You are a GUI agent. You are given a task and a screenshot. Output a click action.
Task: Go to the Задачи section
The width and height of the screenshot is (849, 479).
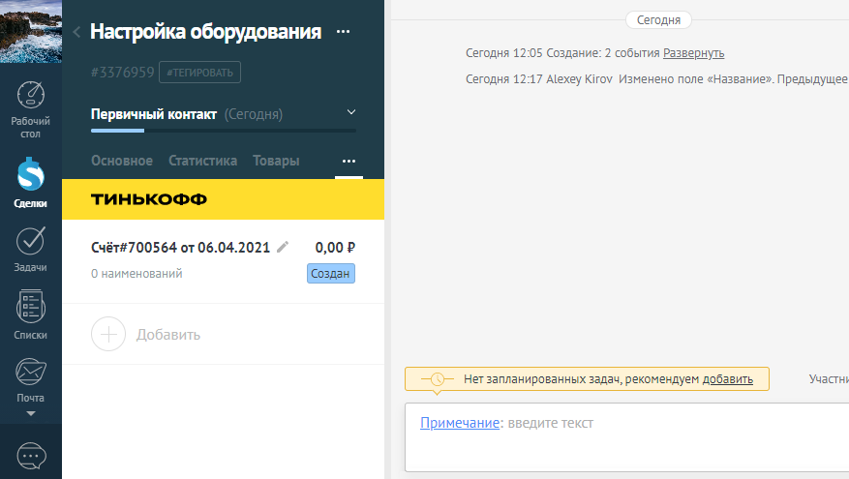(x=30, y=250)
